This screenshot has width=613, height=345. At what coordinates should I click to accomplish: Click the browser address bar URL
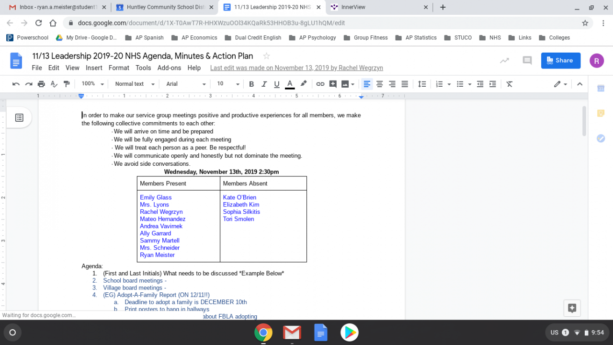tap(211, 23)
